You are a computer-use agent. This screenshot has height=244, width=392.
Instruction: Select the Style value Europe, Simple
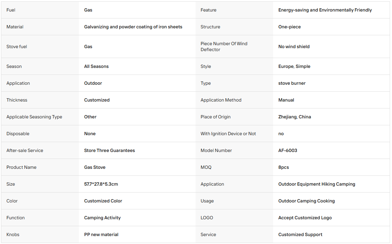coord(294,66)
